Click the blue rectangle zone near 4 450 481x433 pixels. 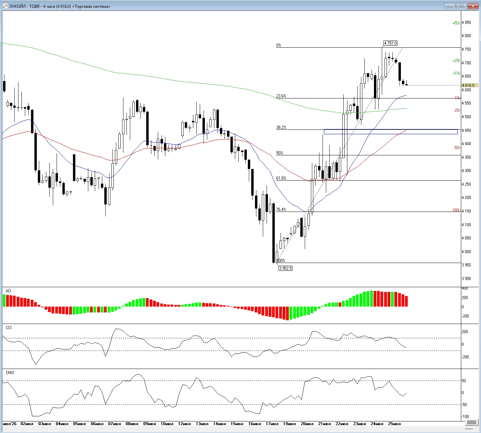coord(390,132)
